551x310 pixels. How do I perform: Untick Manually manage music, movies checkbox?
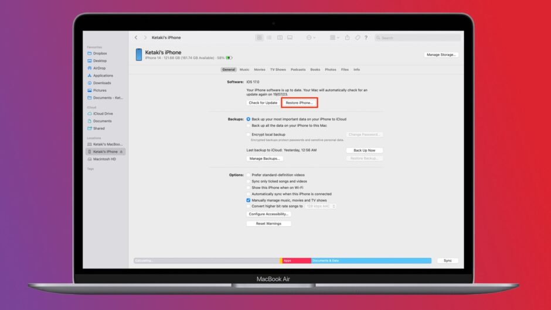pyautogui.click(x=249, y=200)
